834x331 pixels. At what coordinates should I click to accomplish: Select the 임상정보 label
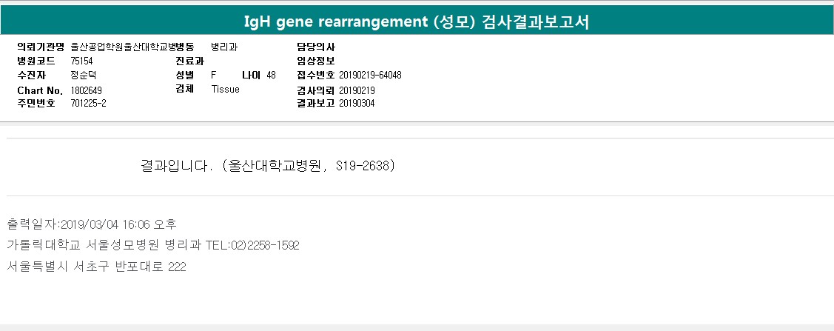tap(316, 61)
